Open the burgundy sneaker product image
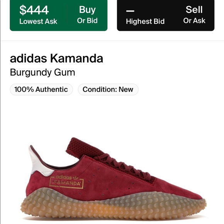This screenshot has width=224, height=224. (x=113, y=178)
